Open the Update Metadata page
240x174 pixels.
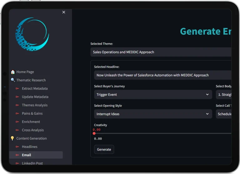click(x=35, y=97)
